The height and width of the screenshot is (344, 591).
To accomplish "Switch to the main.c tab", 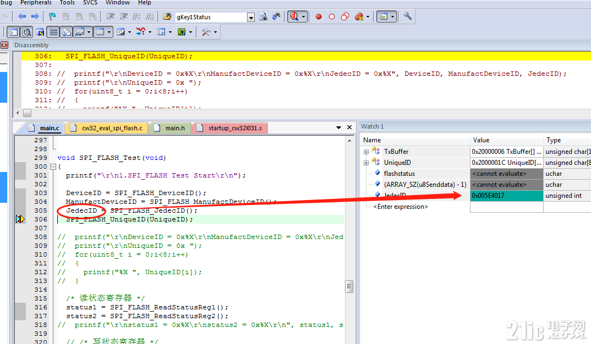I will (45, 128).
